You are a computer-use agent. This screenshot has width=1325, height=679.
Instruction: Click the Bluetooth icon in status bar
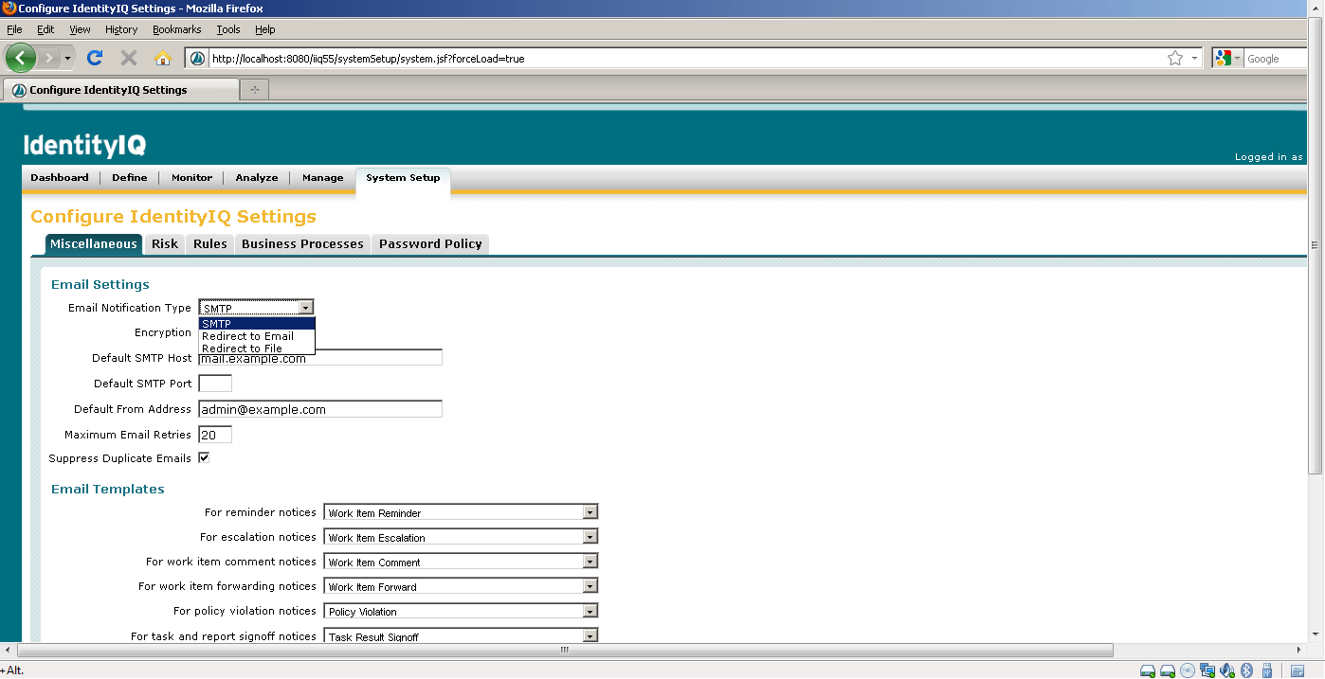click(x=1247, y=670)
